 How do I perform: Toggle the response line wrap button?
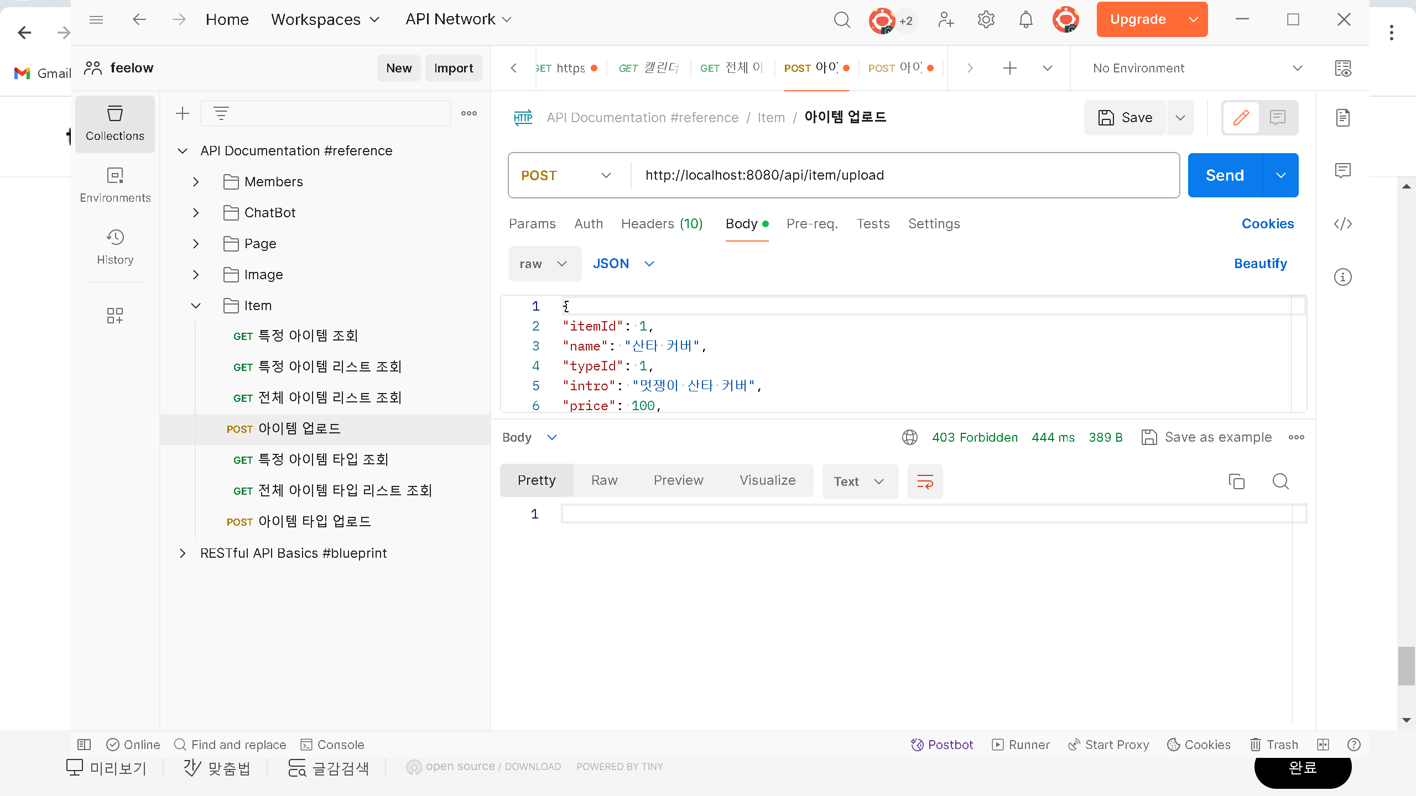pyautogui.click(x=925, y=481)
